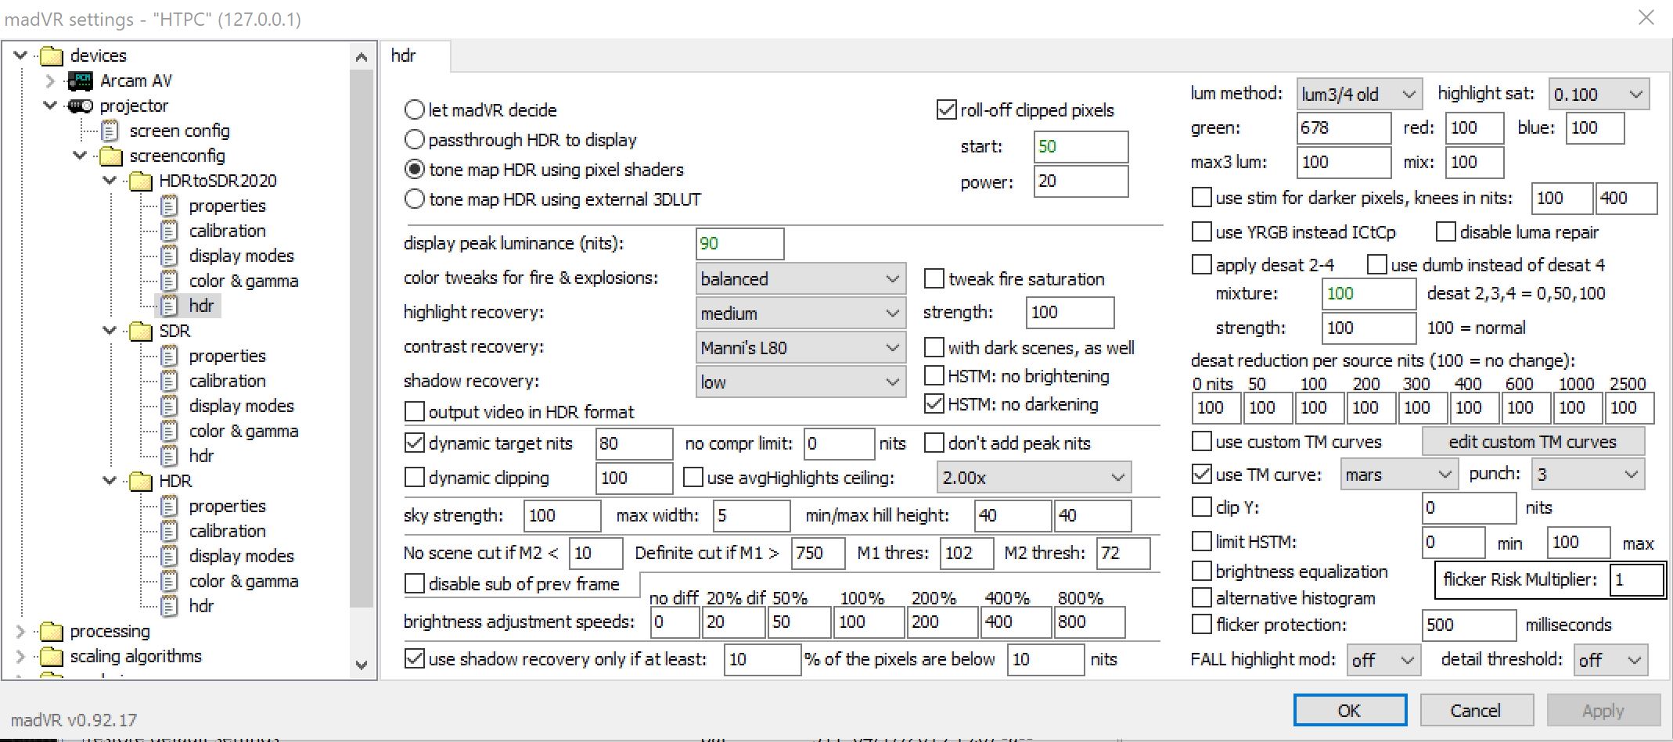Click the Arcam AV device icon
The image size is (1673, 742).
pyautogui.click(x=81, y=81)
